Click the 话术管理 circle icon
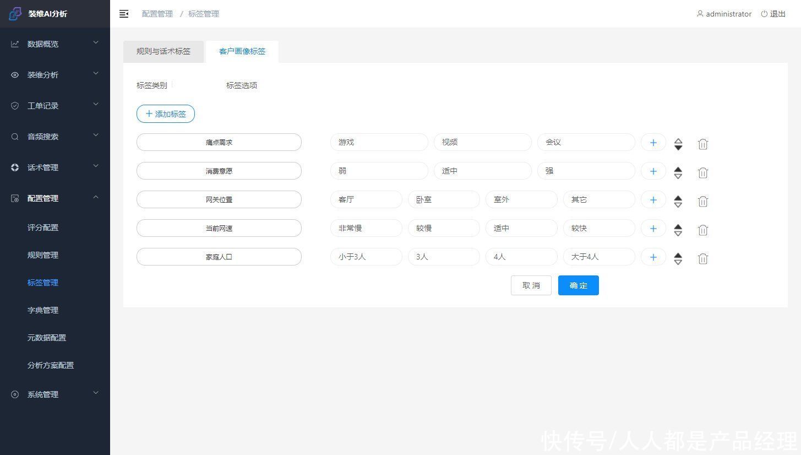This screenshot has width=801, height=455. click(x=15, y=167)
